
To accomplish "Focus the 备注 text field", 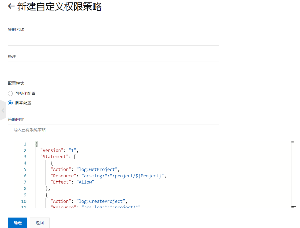I will tap(114, 67).
